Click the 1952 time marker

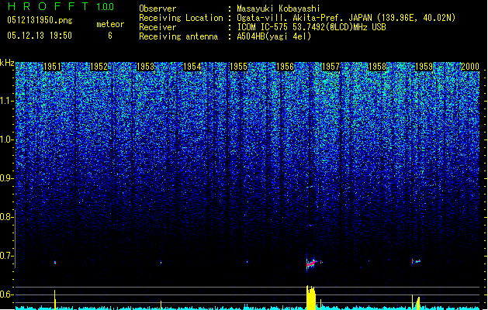(x=99, y=67)
